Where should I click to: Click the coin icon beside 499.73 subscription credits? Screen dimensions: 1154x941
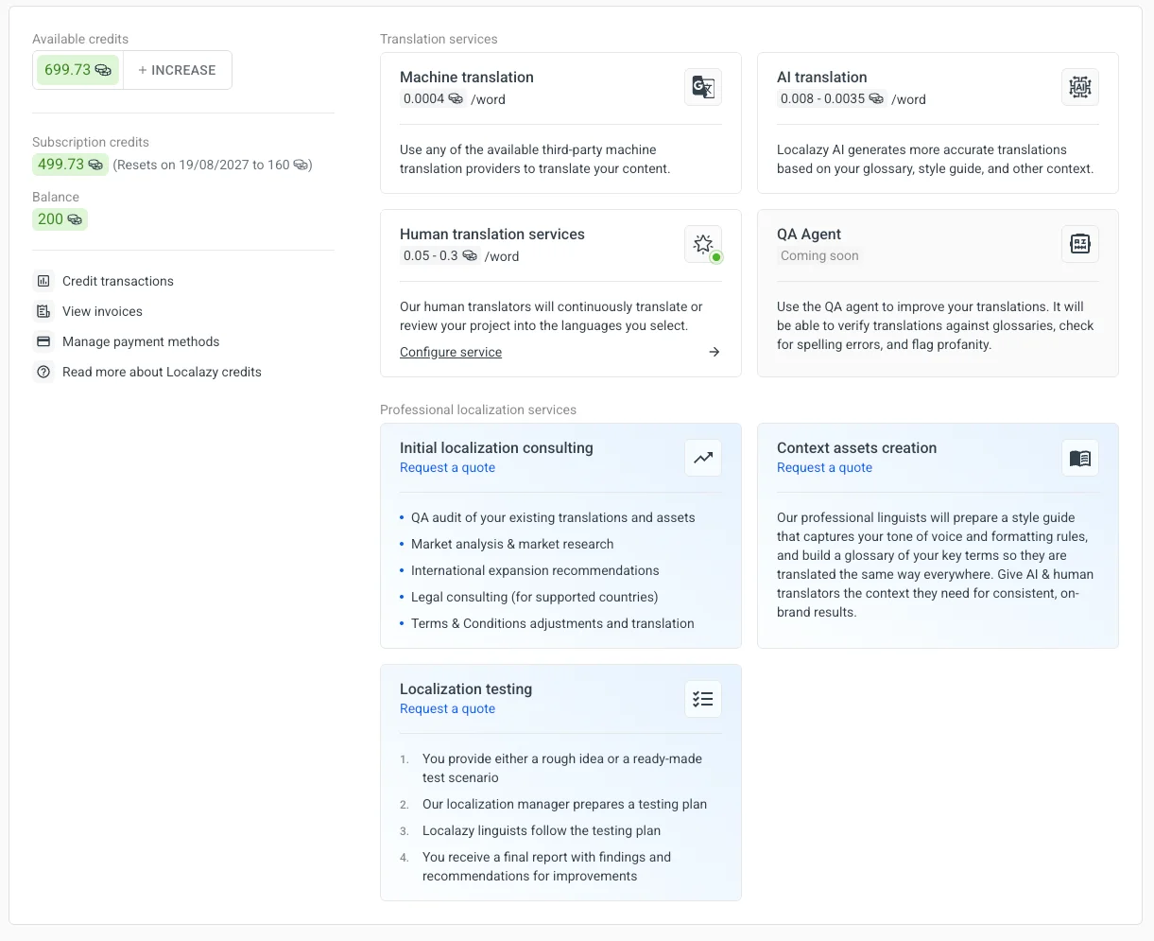[x=95, y=165]
